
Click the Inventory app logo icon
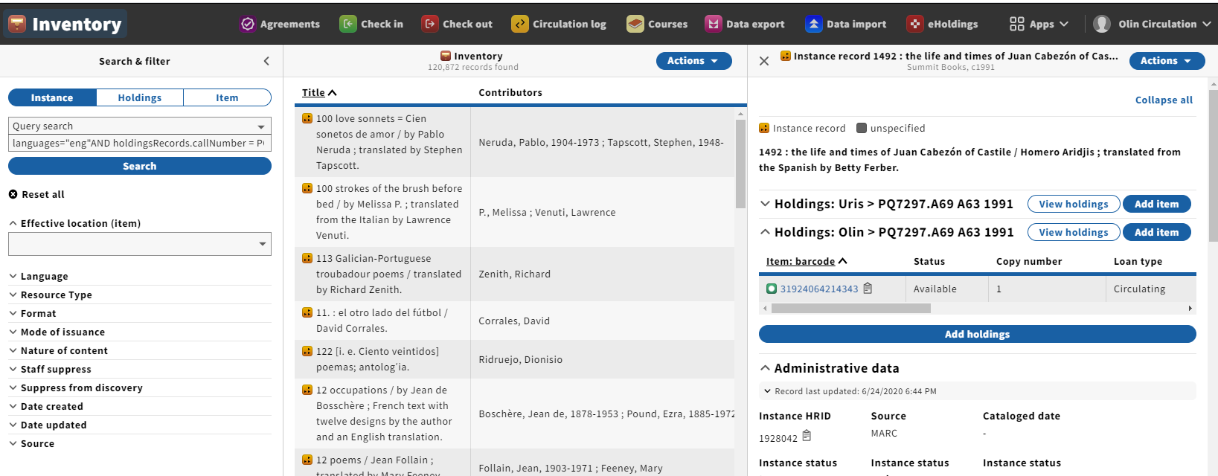pyautogui.click(x=17, y=24)
